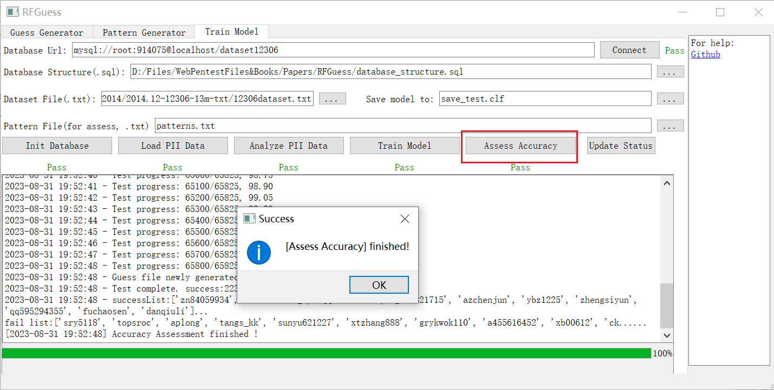The image size is (774, 390).
Task: Click into the Dataset File field
Action: [207, 98]
